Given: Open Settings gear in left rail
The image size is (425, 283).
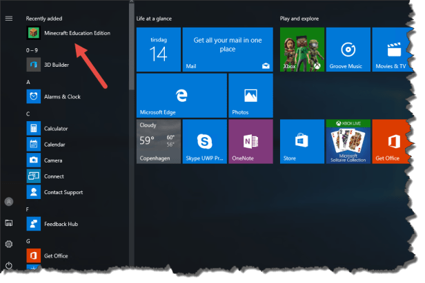Looking at the screenshot, I should tap(9, 244).
